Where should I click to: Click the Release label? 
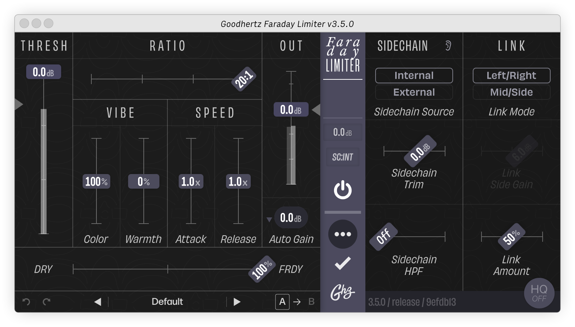(238, 239)
